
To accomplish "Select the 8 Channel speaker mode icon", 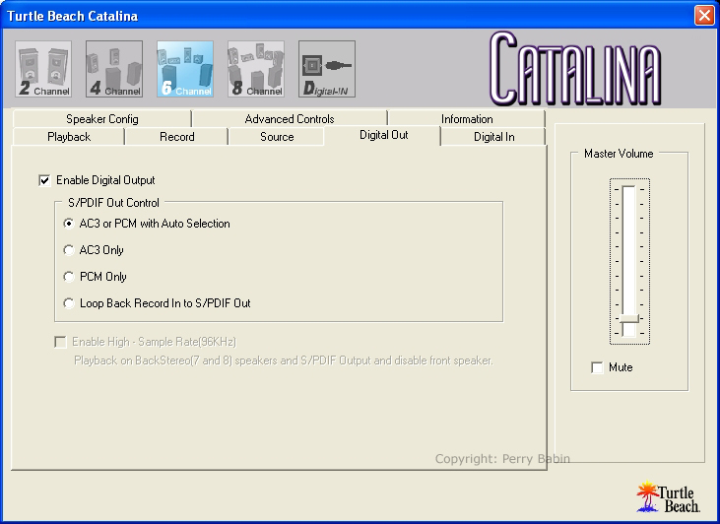I will coord(256,69).
